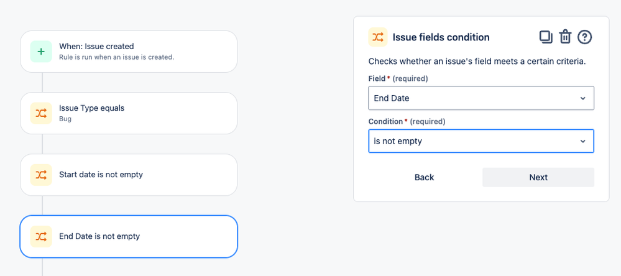Screen dimensions: 621x276
Task: Open the Condition dropdown showing is not empty
Action: point(472,141)
